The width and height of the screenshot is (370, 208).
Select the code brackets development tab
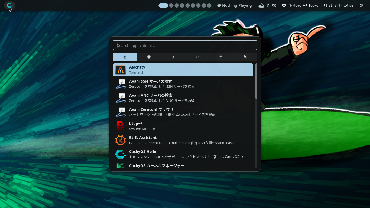click(x=197, y=57)
